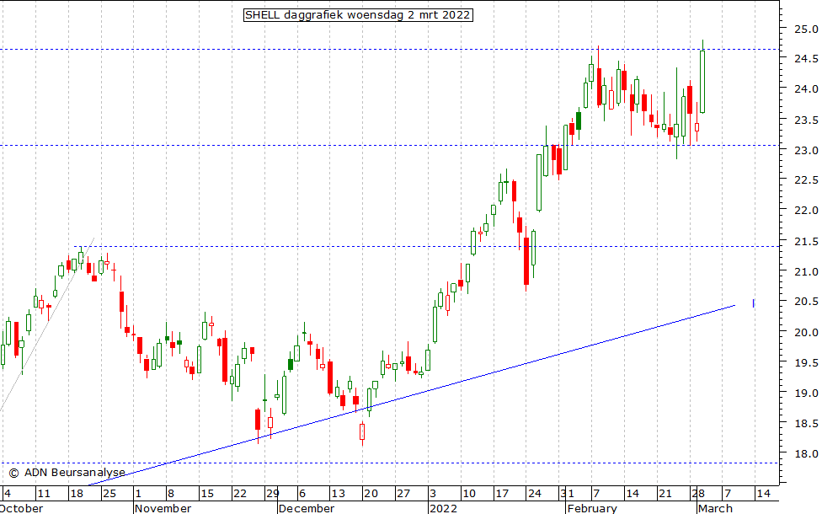The height and width of the screenshot is (514, 822).
Task: Click the grey trendline in October
Action: point(47,324)
